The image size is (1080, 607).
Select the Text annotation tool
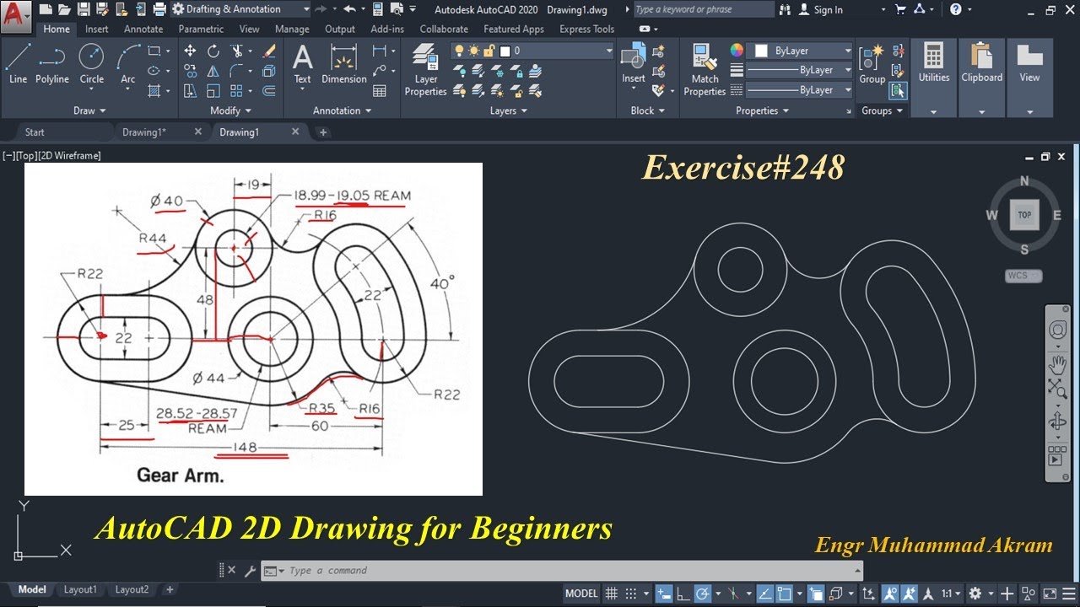pos(302,65)
